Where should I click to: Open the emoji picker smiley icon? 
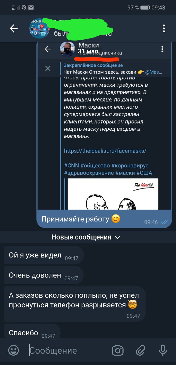point(13,350)
